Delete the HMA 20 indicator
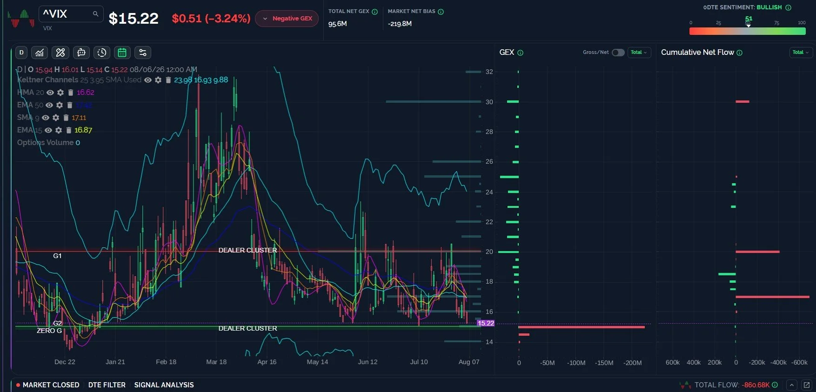This screenshot has width=816, height=392. (x=71, y=93)
